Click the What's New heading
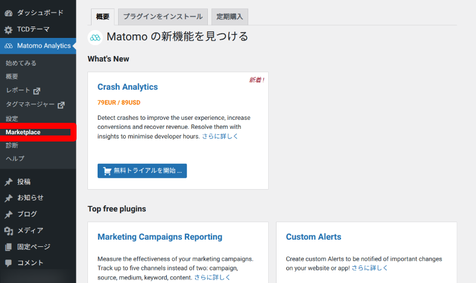 tap(108, 59)
